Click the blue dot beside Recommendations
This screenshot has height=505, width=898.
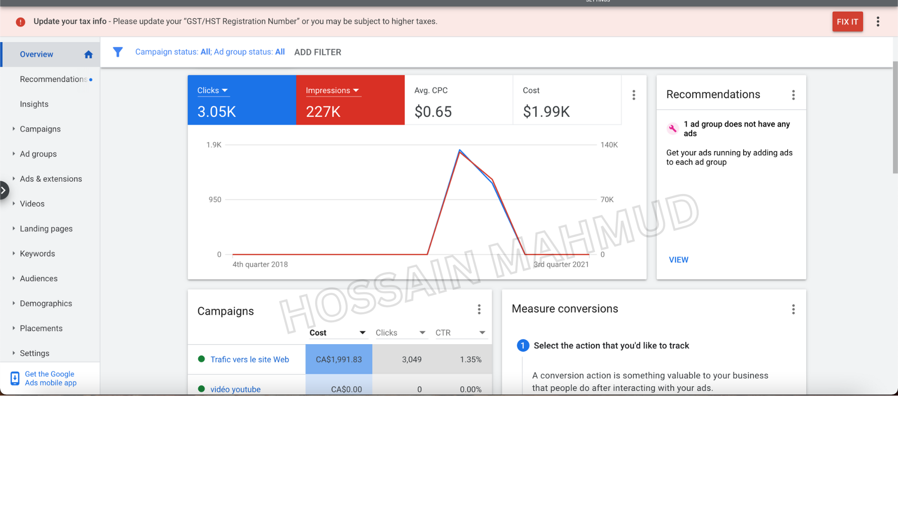tap(91, 79)
